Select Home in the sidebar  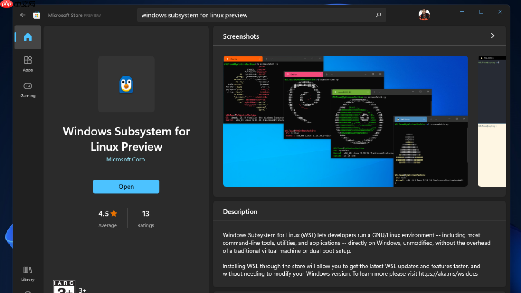point(28,37)
